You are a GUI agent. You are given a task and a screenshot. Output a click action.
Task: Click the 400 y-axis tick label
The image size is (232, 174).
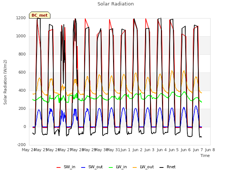pos(22,91)
